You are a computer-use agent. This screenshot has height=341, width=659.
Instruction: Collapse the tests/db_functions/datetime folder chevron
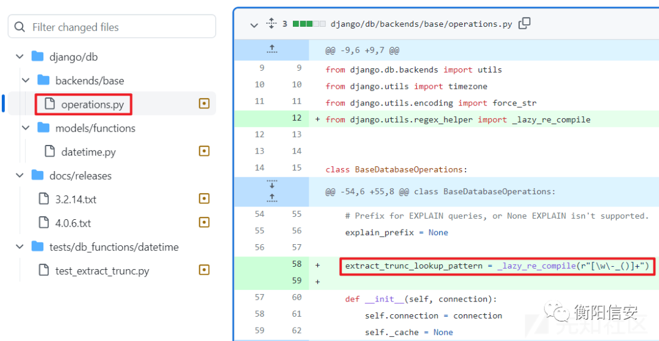pos(20,247)
